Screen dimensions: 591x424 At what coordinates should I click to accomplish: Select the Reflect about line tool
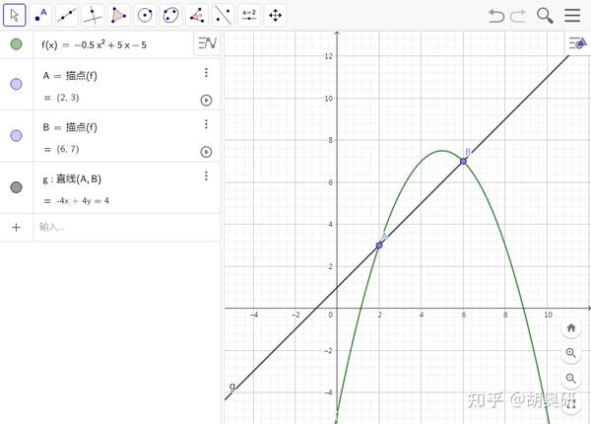click(223, 15)
